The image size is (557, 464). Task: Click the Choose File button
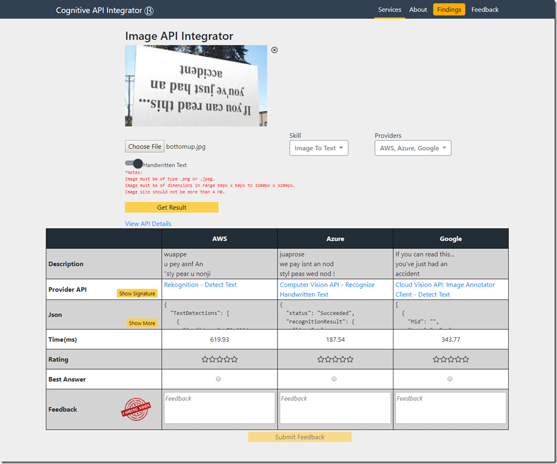(x=144, y=147)
